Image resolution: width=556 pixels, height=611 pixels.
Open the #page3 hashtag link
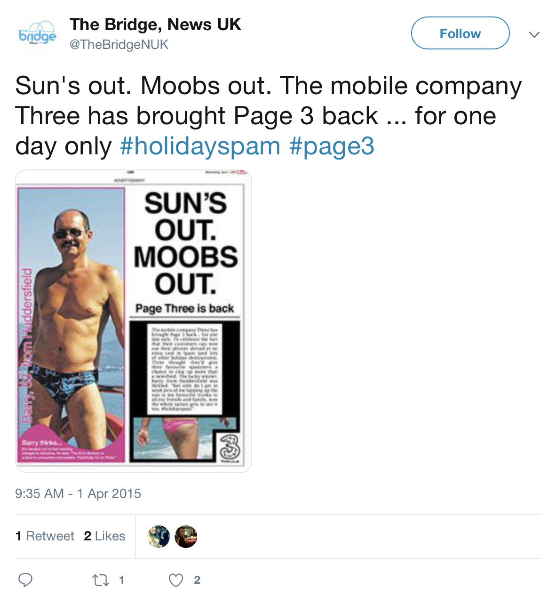[332, 146]
